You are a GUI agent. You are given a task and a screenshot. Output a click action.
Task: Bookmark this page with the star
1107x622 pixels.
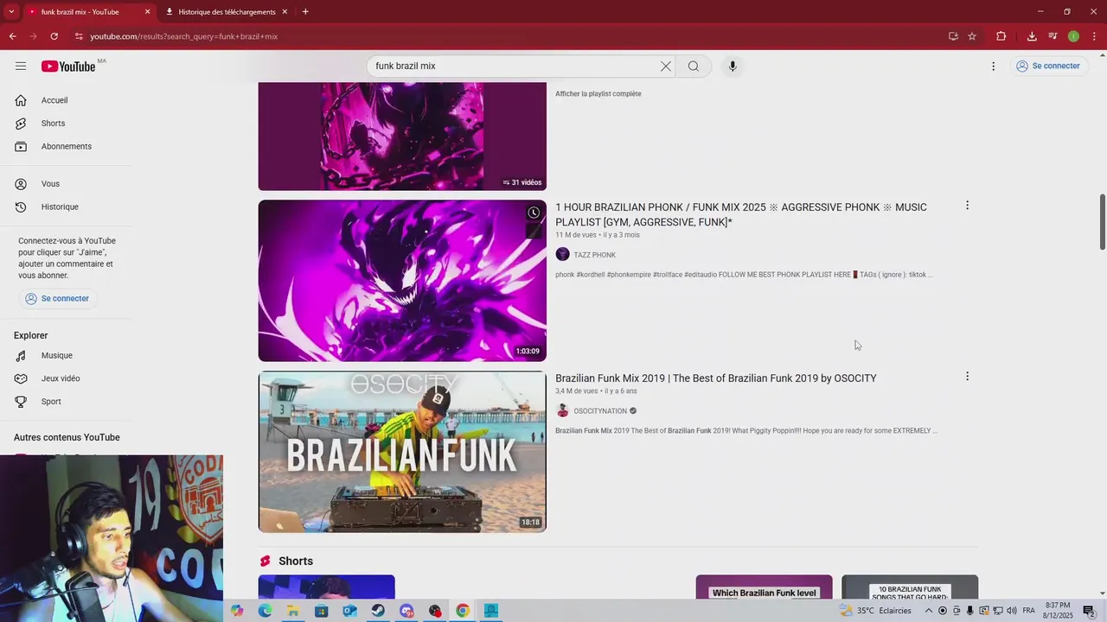pyautogui.click(x=972, y=36)
